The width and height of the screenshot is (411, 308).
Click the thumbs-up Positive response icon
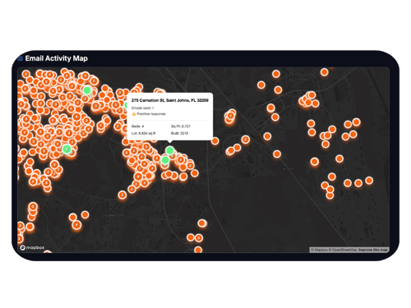134,114
